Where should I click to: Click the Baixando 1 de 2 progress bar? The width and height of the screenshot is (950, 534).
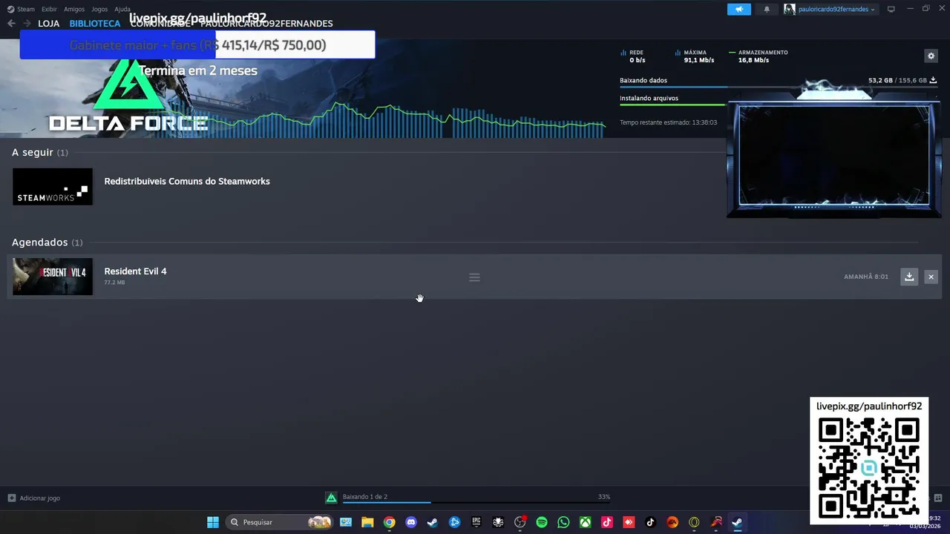[476, 502]
